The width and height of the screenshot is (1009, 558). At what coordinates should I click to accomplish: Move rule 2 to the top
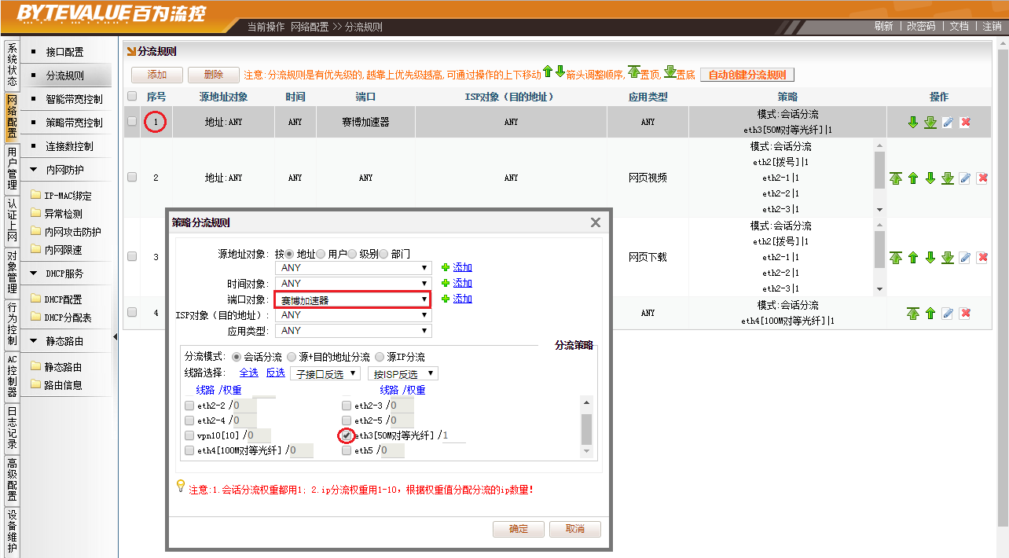pos(896,178)
